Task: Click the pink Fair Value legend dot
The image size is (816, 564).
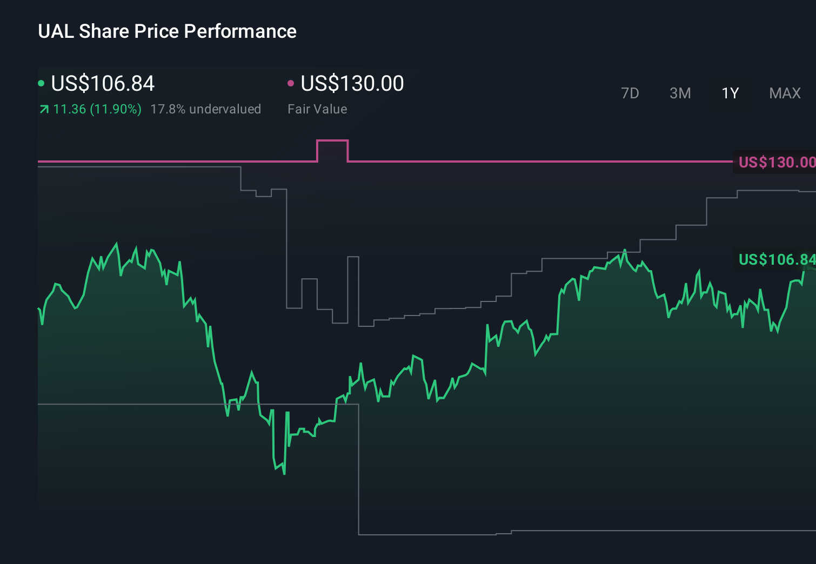Action: coord(291,83)
